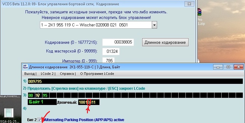Select the zip archive icon on desktop
The width and height of the screenshot is (245, 123).
pyautogui.click(x=199, y=12)
